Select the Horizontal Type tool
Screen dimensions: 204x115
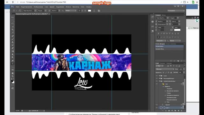tap(12, 64)
